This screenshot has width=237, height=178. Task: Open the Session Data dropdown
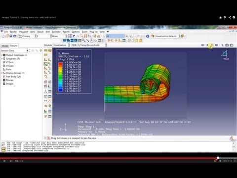point(27,50)
